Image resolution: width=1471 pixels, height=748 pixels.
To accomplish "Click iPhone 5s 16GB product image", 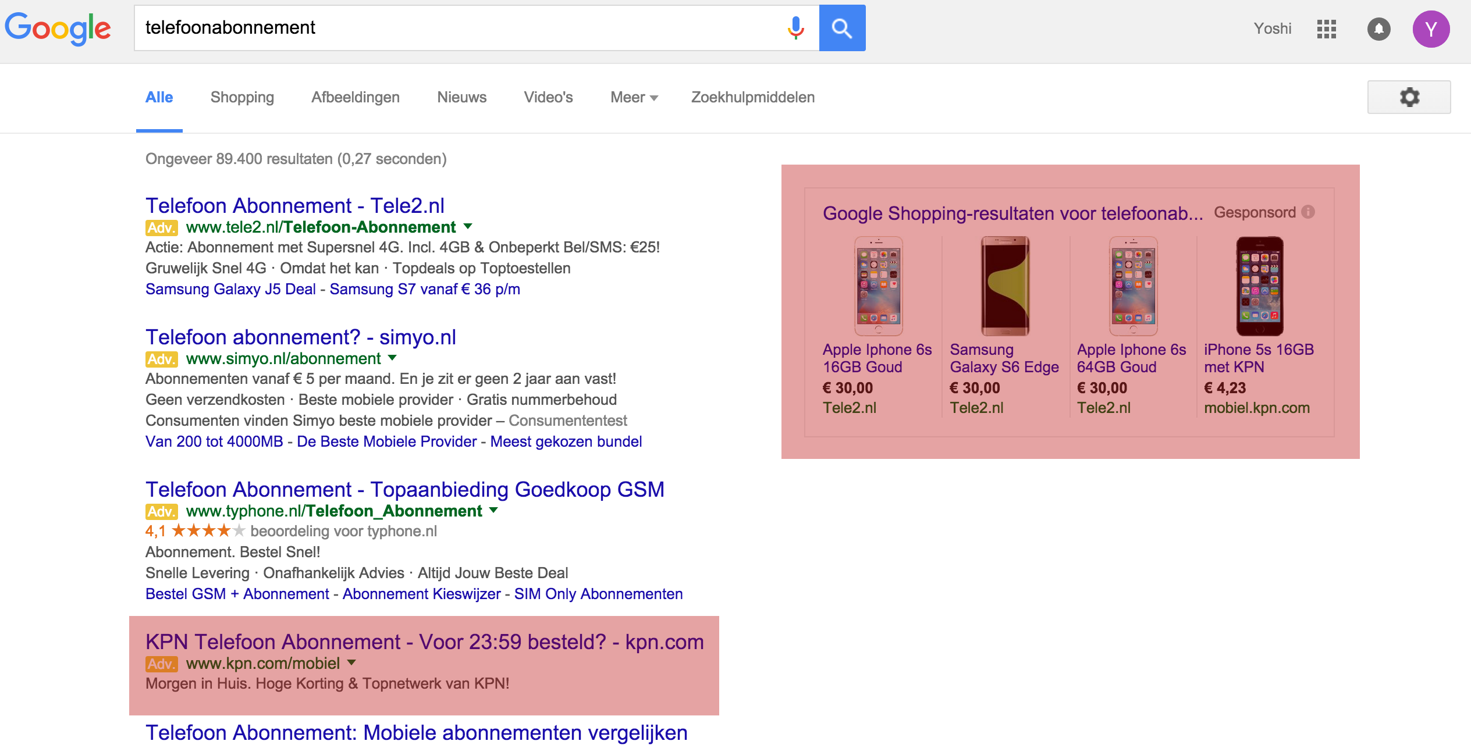I will point(1259,286).
